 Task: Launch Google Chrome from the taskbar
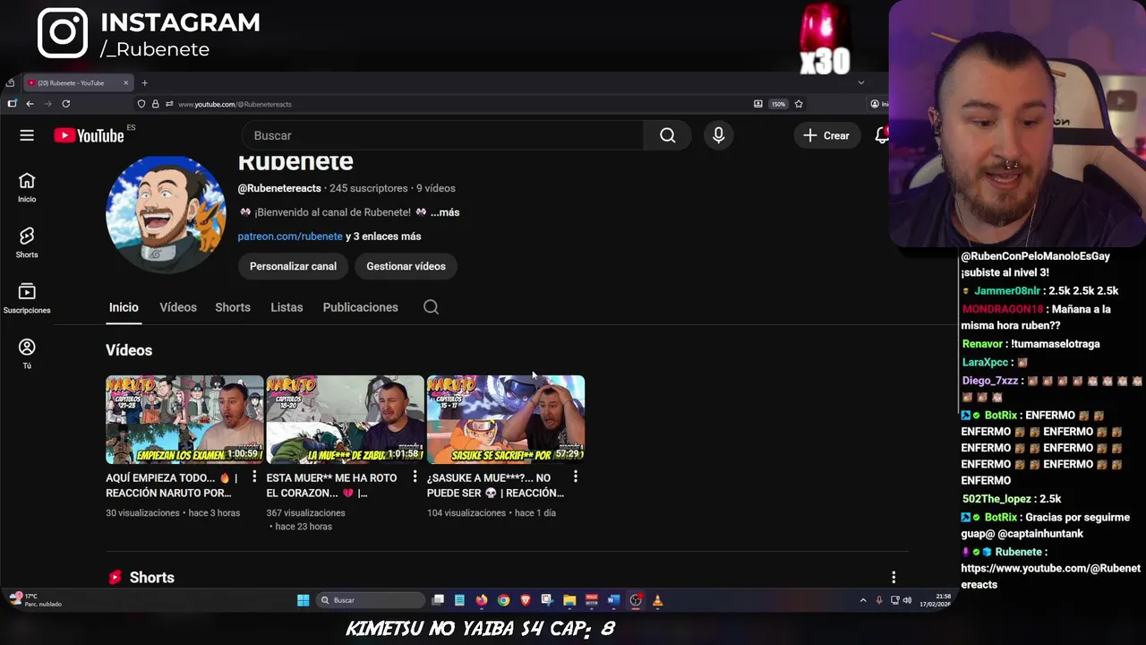click(x=503, y=600)
